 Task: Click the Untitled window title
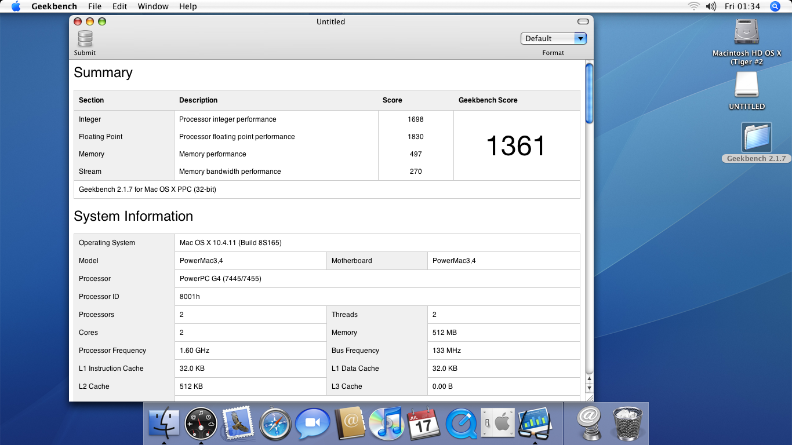(x=331, y=21)
